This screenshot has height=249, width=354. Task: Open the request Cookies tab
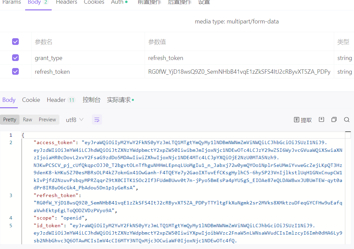click(94, 2)
